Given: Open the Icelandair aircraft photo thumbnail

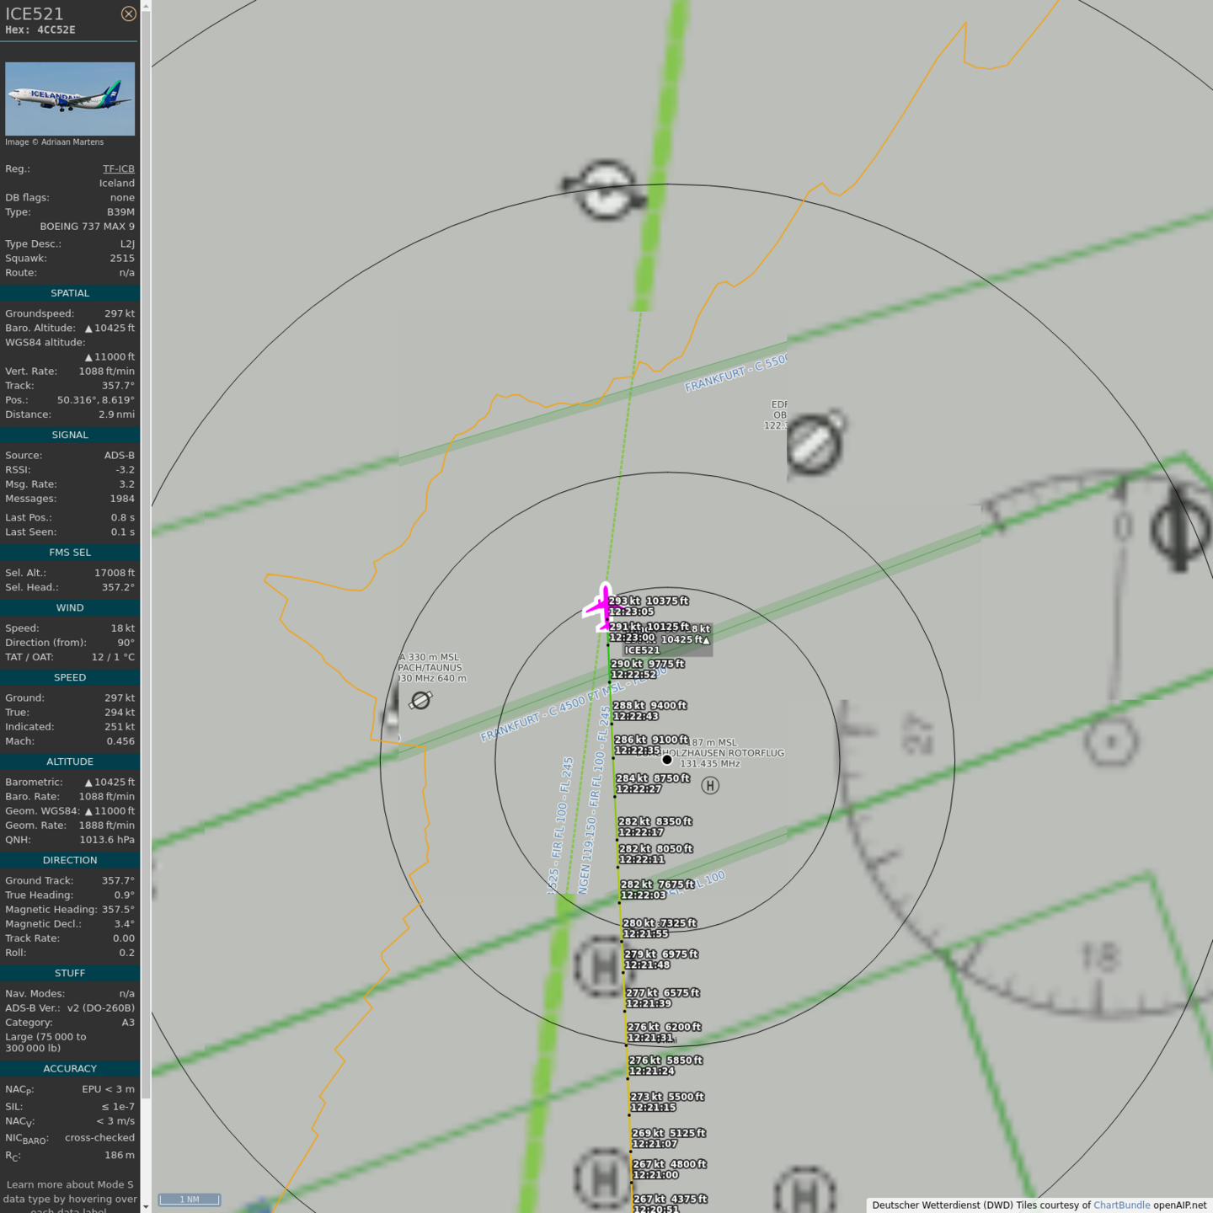Looking at the screenshot, I should tap(70, 99).
